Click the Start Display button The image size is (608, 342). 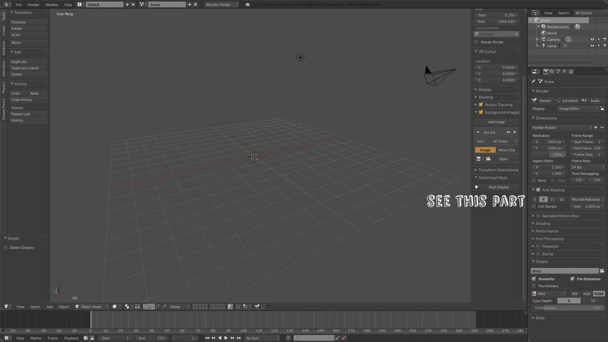[x=496, y=187]
